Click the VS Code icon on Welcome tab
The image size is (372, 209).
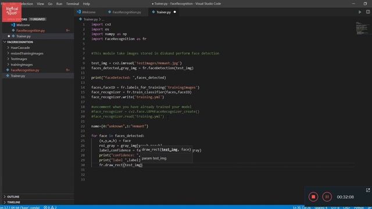click(x=79, y=12)
